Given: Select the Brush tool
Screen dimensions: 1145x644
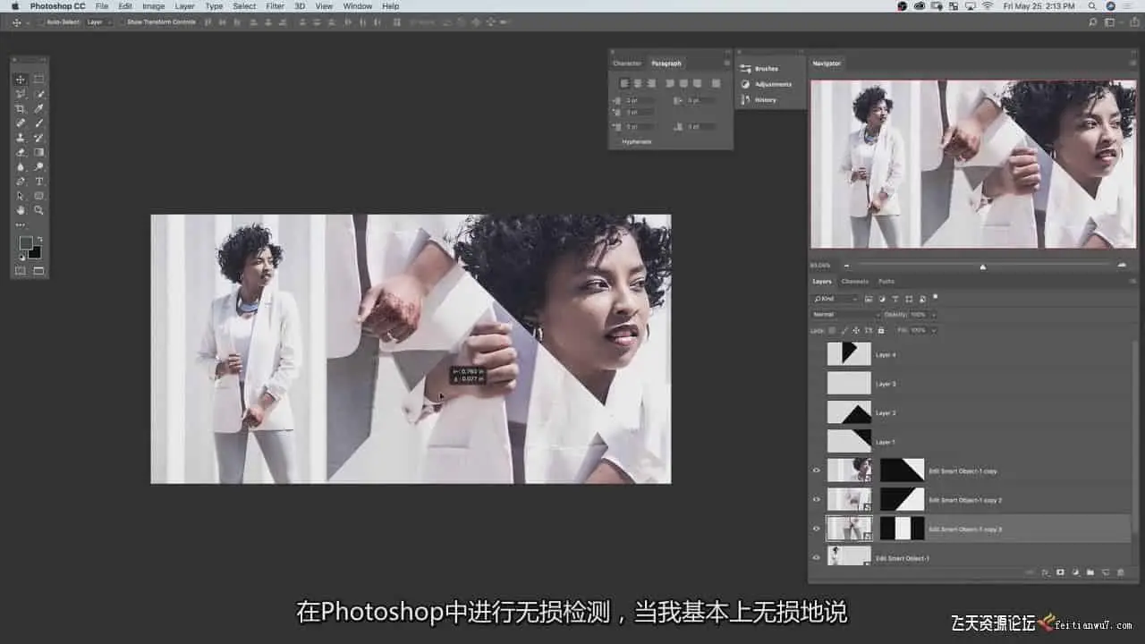Looking at the screenshot, I should coord(39,123).
